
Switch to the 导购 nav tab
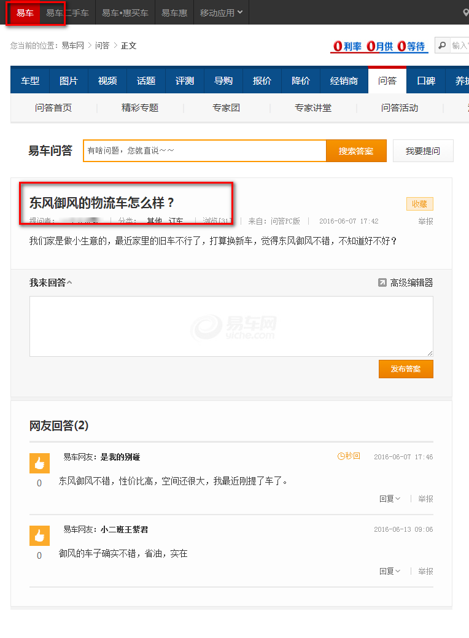(223, 80)
